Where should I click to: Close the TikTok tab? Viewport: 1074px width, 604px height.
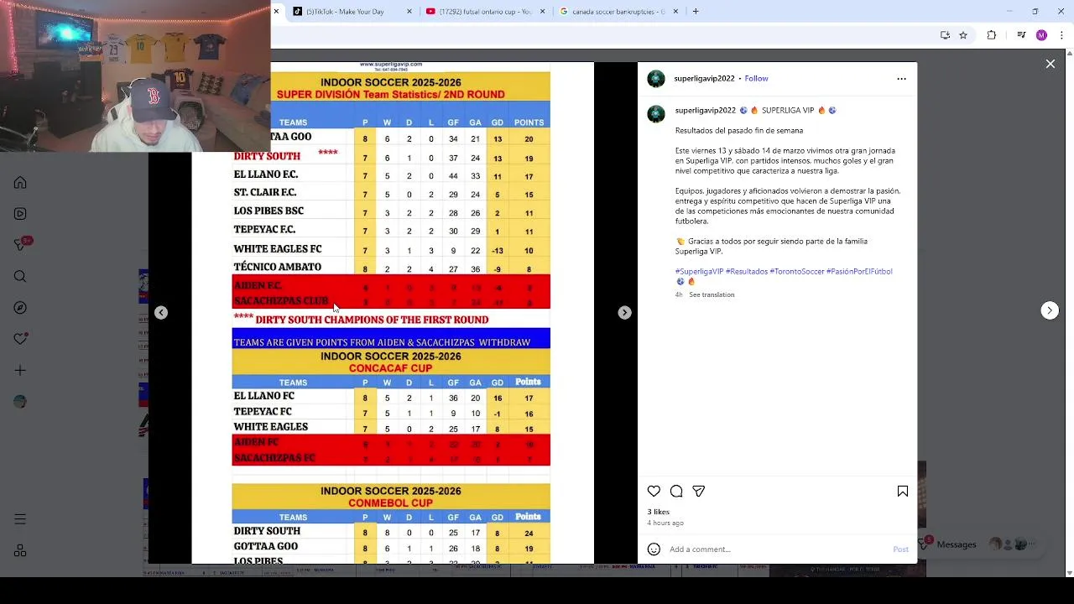(409, 12)
